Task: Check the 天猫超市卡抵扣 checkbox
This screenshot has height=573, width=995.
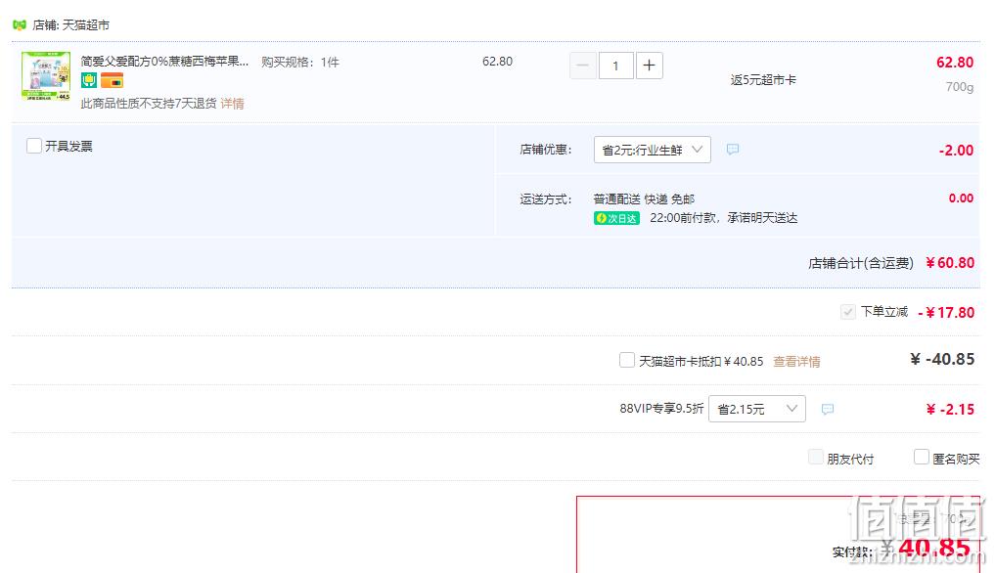Action: pos(627,361)
